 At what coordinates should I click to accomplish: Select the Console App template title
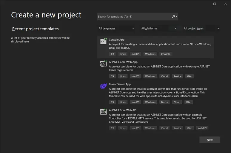(x=116, y=40)
